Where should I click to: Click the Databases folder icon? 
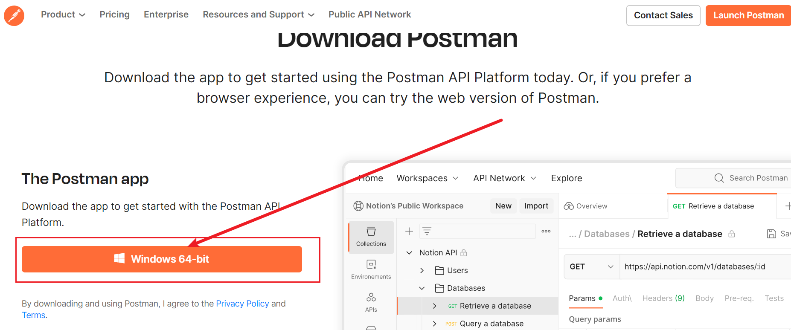439,288
